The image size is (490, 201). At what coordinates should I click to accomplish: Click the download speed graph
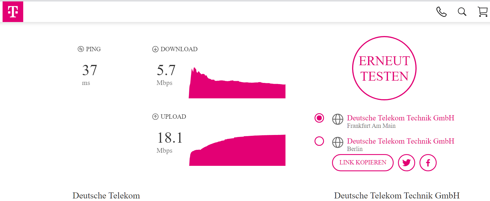click(x=237, y=86)
